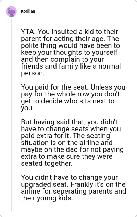Click the misspelled word 'seperating'
This screenshot has height=217, width=137.
pos(70,192)
